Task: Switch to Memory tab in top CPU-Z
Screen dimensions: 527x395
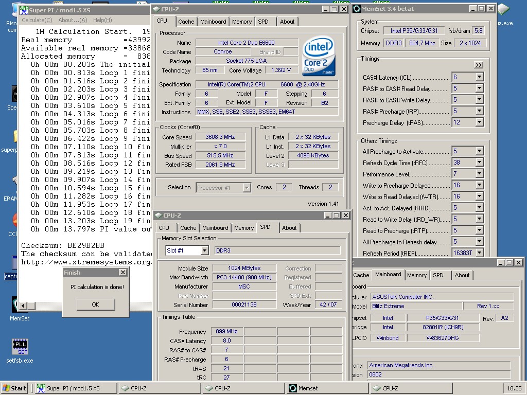Action: [242, 22]
